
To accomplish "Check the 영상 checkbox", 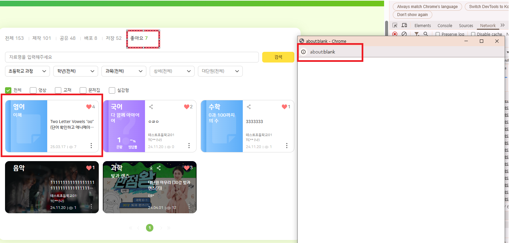I will (33, 90).
